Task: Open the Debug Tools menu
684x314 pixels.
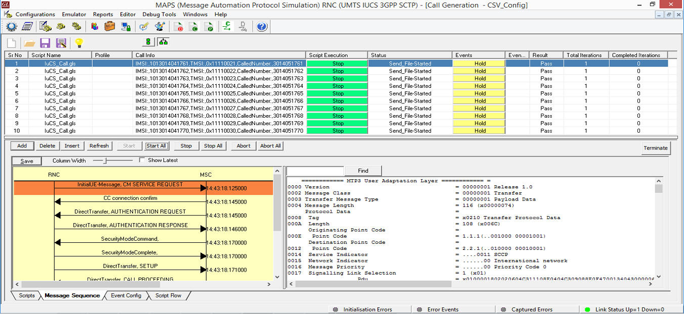Action: coord(159,15)
